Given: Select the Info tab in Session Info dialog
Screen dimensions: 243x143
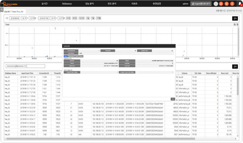Looking at the screenshot, I should pyautogui.click(x=66, y=56).
